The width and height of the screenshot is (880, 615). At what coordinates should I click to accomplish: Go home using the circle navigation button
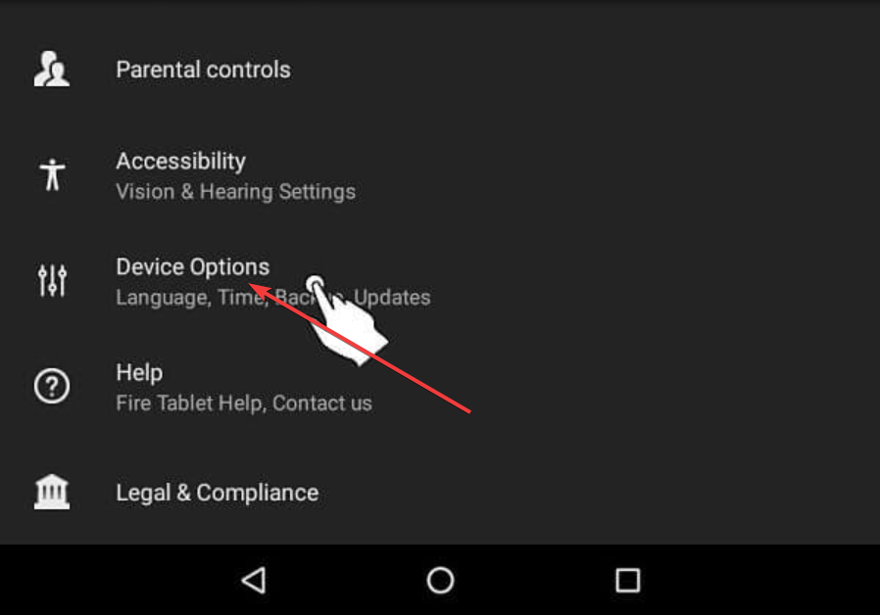pos(441,581)
